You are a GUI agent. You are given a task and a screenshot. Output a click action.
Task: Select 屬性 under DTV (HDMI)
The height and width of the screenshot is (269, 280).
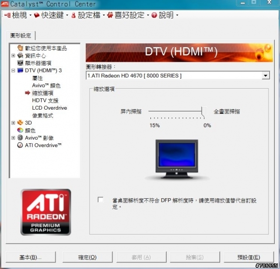(x=37, y=78)
